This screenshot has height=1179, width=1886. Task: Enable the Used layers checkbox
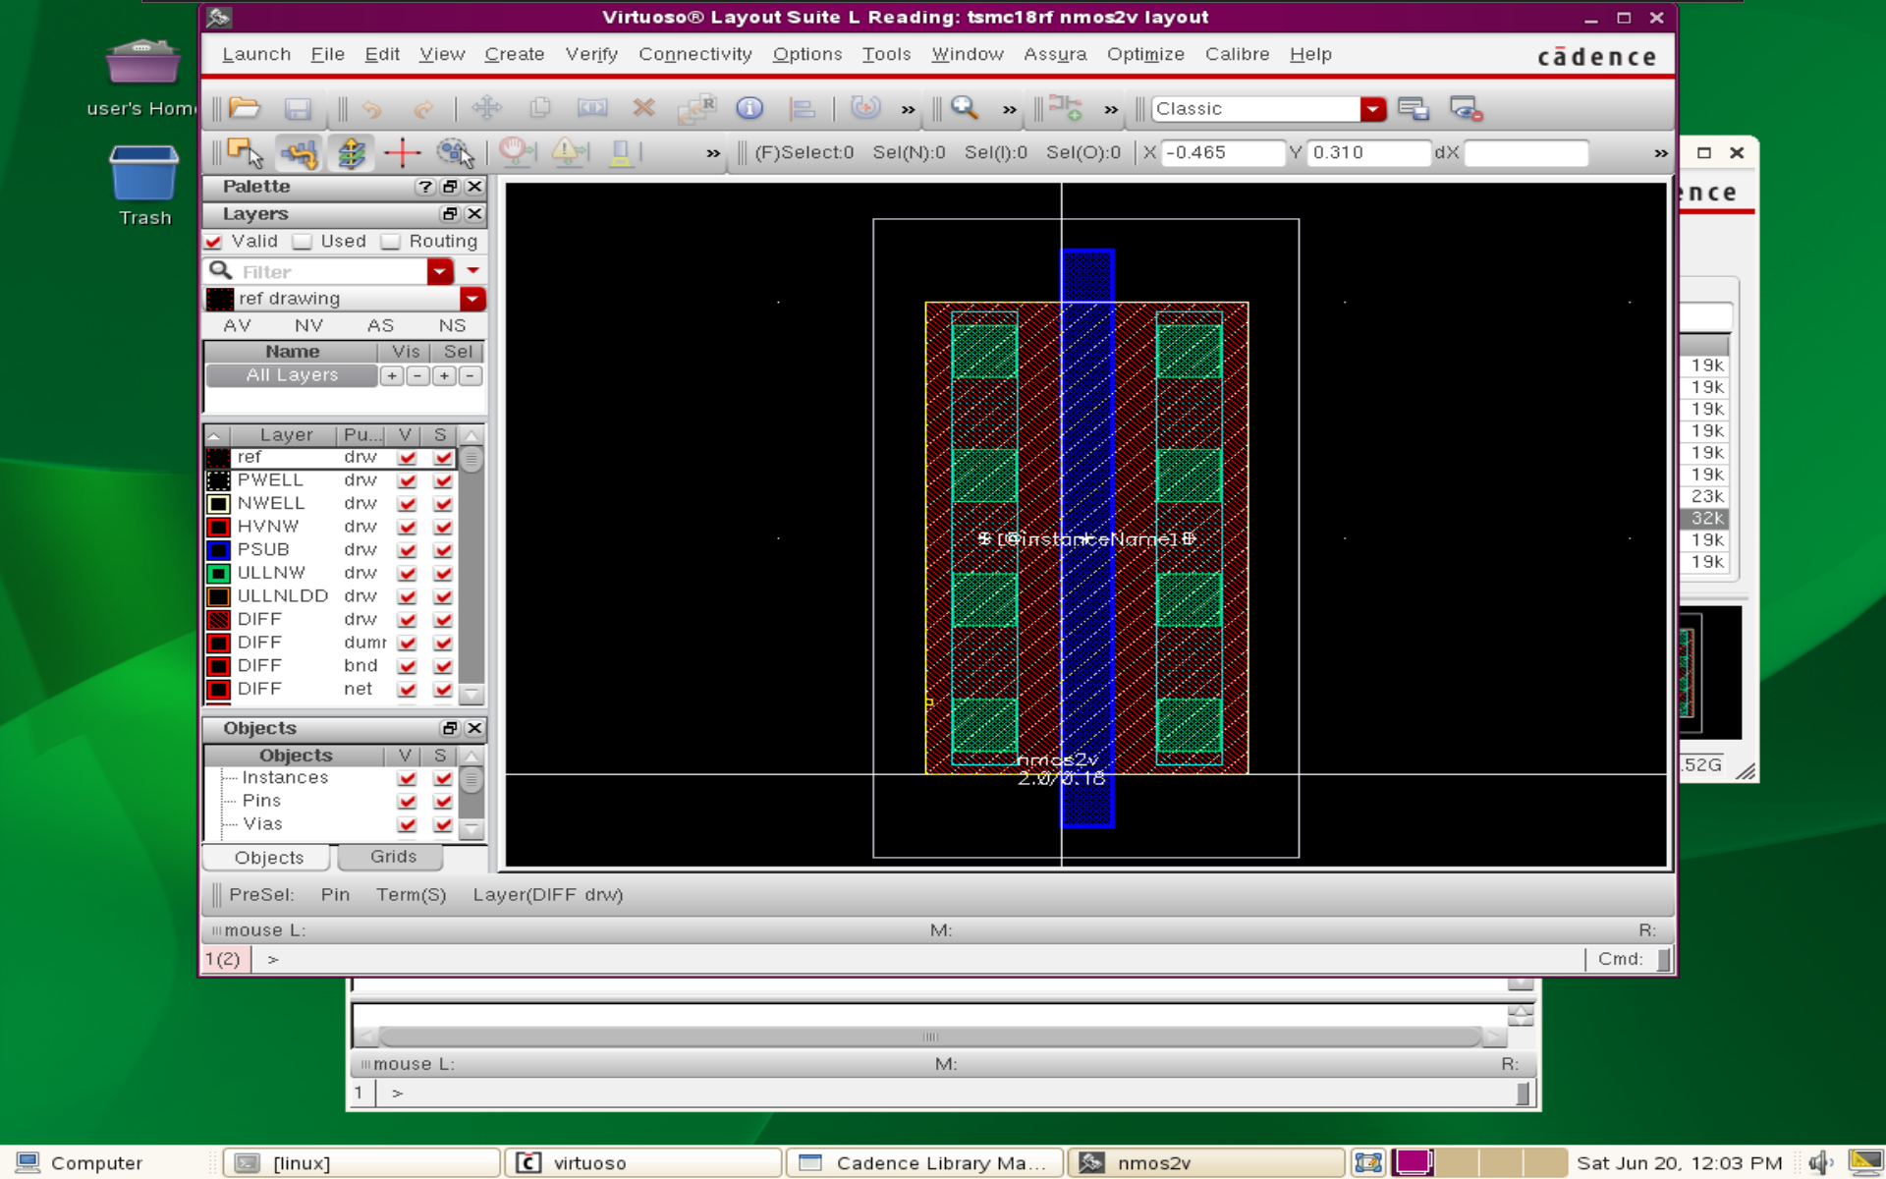pos(303,242)
